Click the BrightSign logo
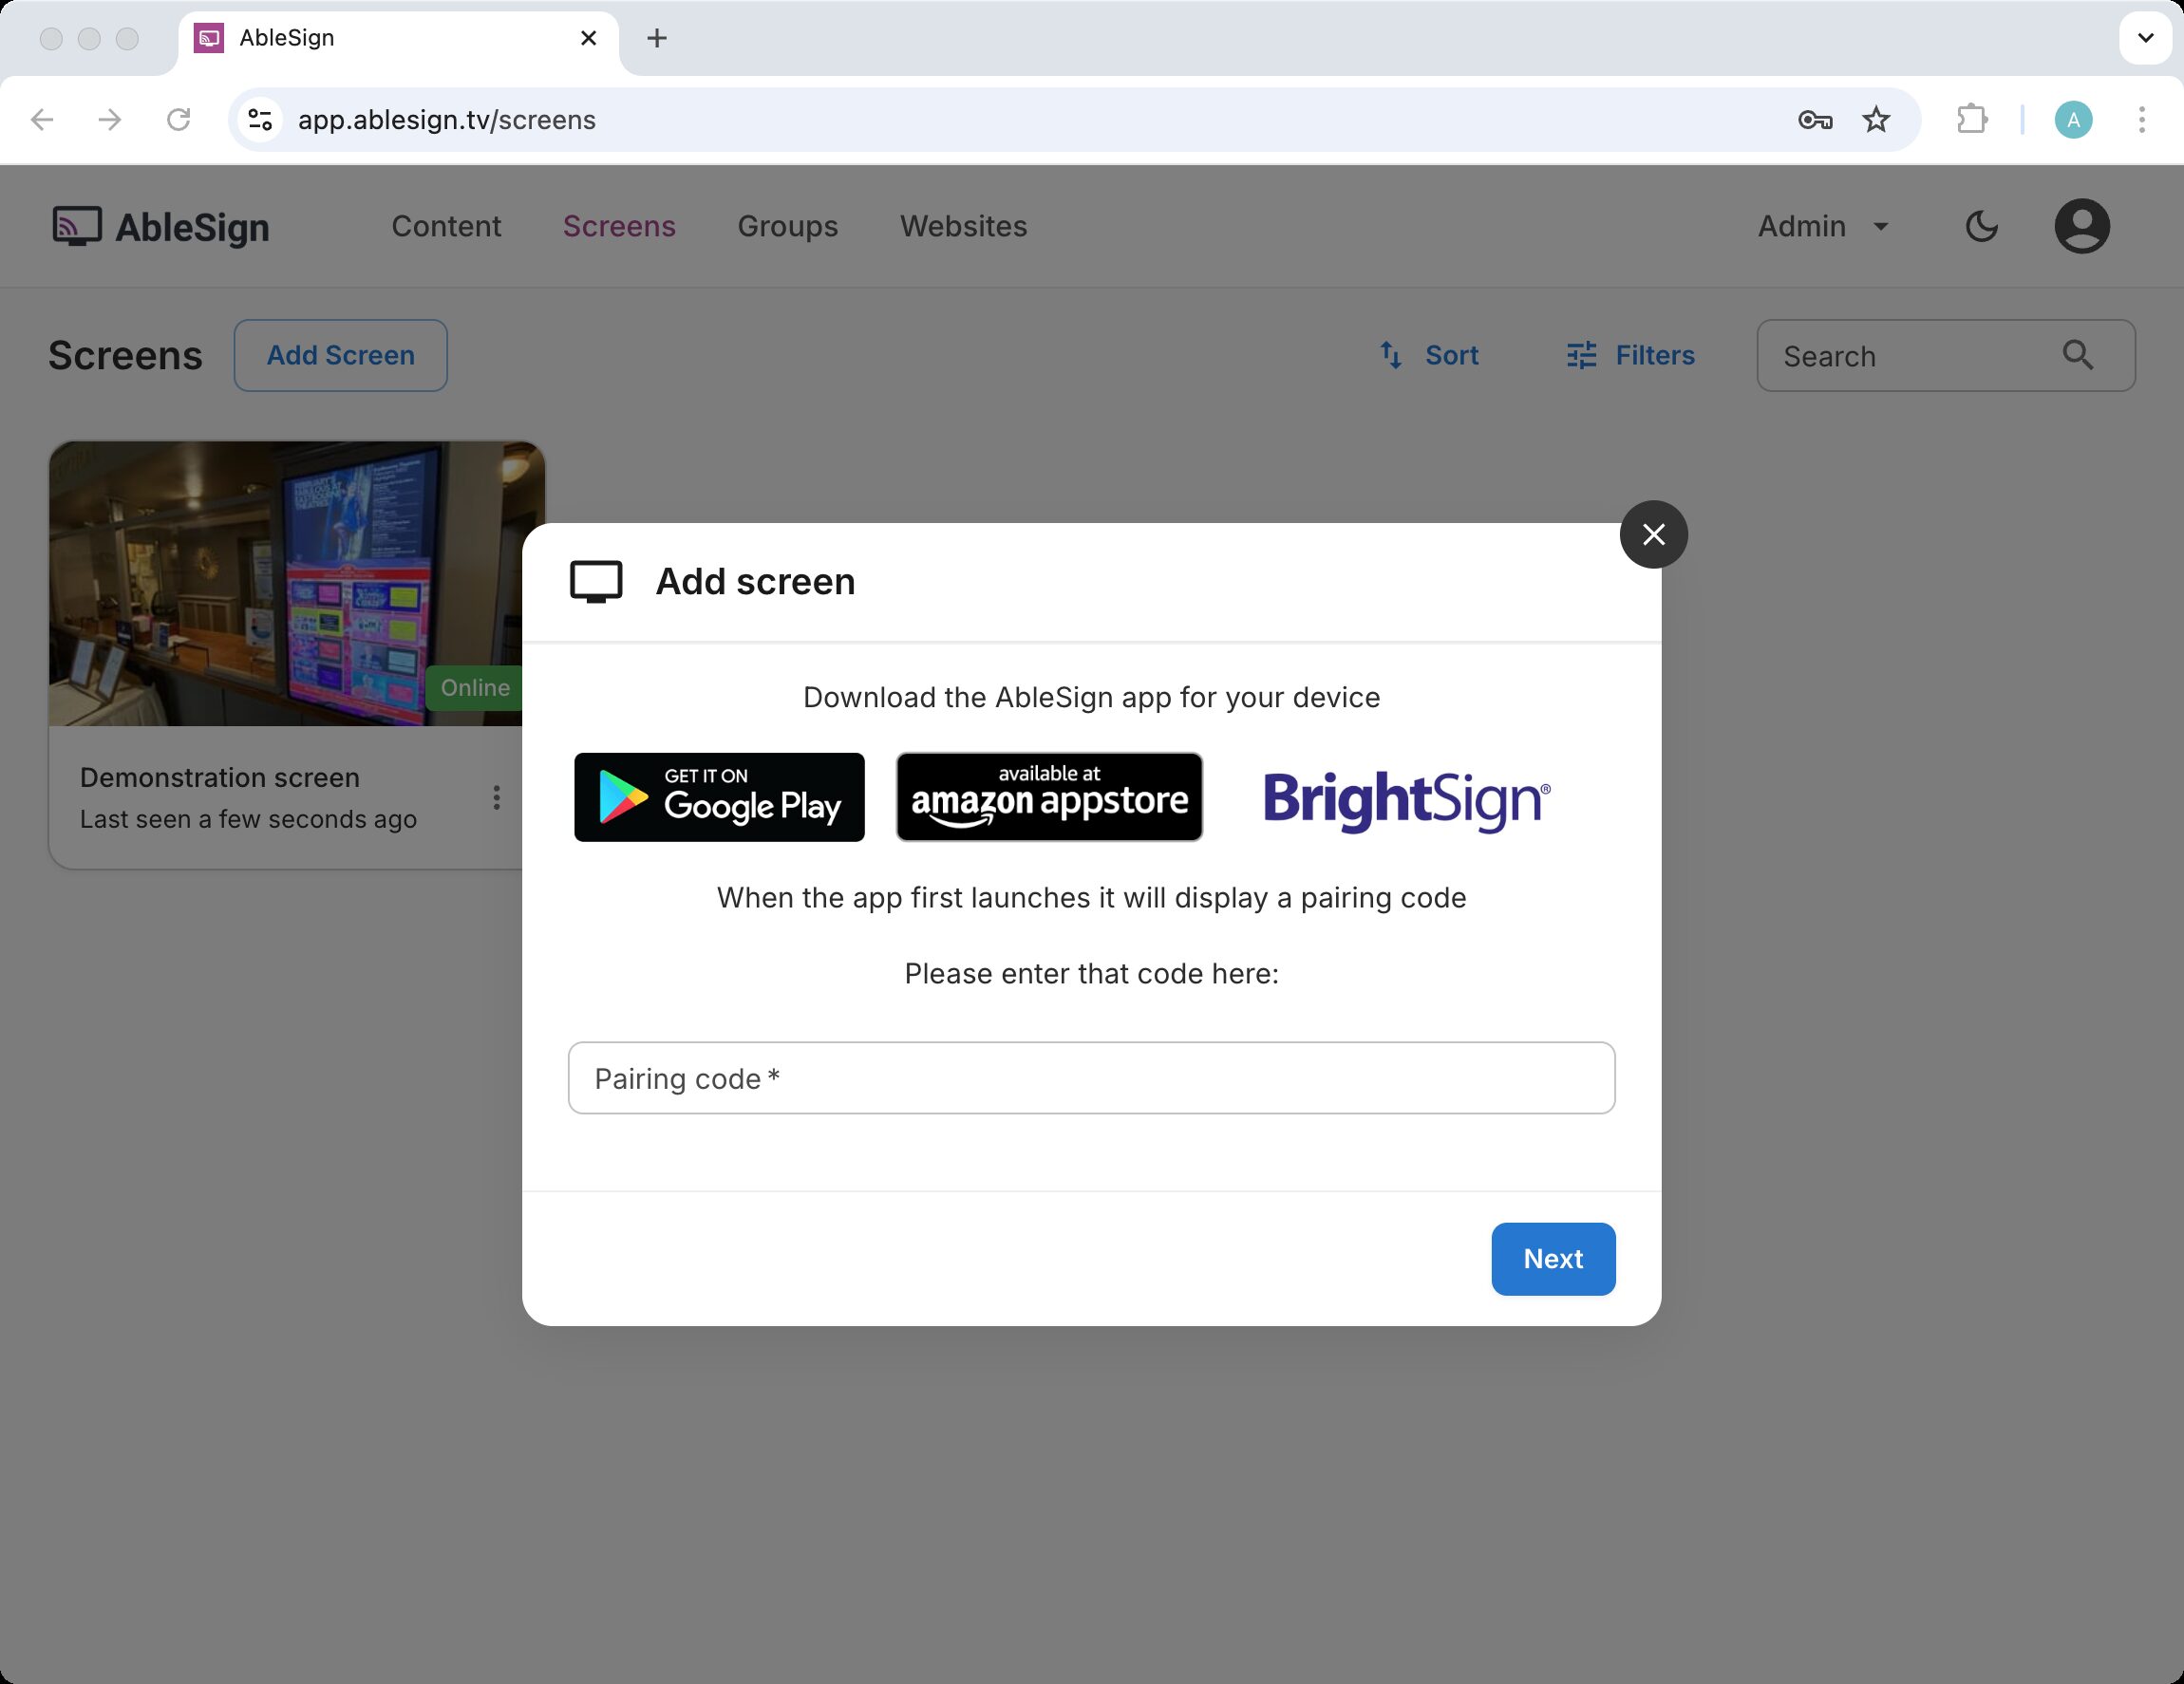Image resolution: width=2184 pixels, height=1684 pixels. 1406,798
